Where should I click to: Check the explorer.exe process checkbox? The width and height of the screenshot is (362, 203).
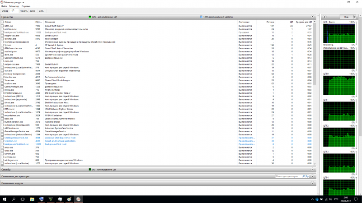[2, 83]
